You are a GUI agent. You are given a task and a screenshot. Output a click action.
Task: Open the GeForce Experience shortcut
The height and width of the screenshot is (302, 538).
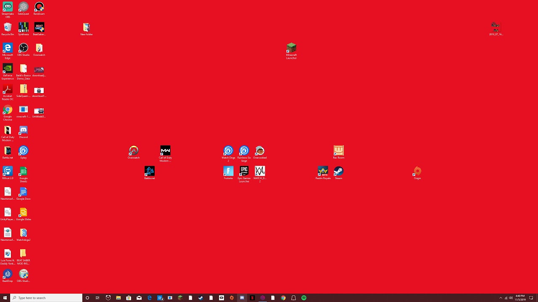8,72
